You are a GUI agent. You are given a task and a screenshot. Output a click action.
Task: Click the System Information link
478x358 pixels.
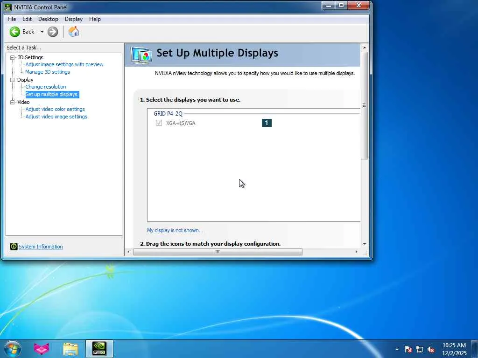click(41, 247)
